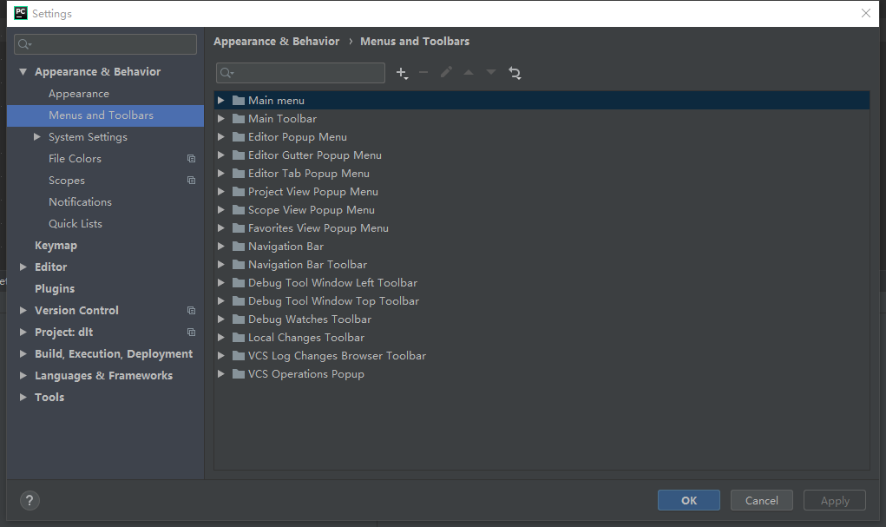Click the badge icon next to Scopes
886x527 pixels.
[x=190, y=180]
